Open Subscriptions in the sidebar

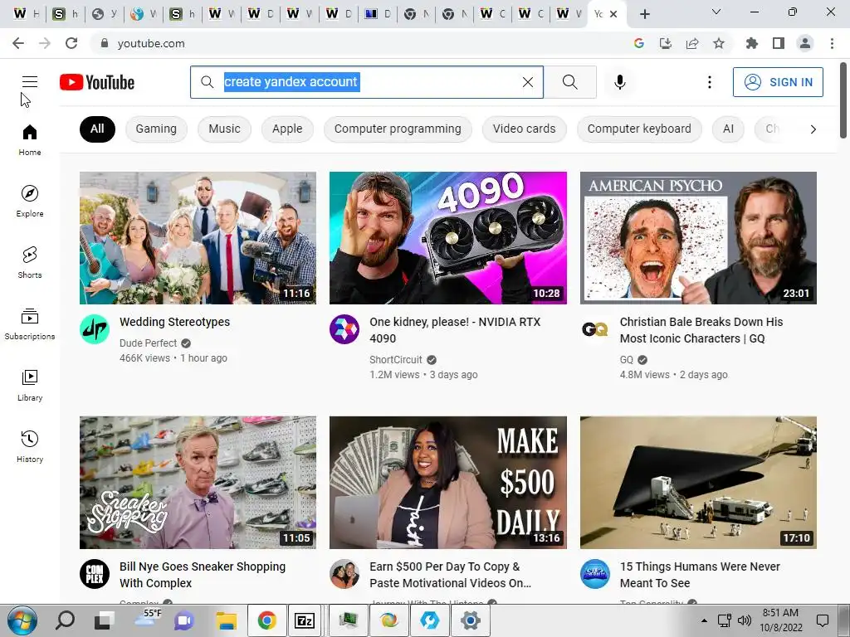click(x=30, y=324)
